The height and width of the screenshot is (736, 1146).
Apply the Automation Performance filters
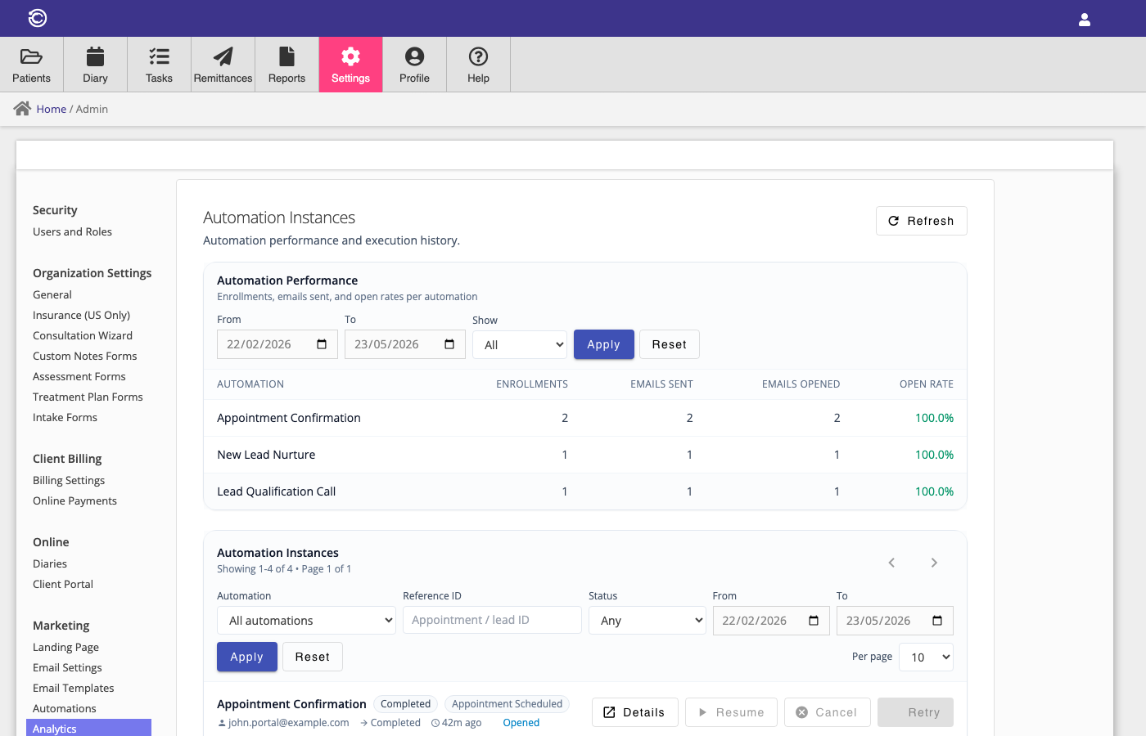(x=604, y=344)
